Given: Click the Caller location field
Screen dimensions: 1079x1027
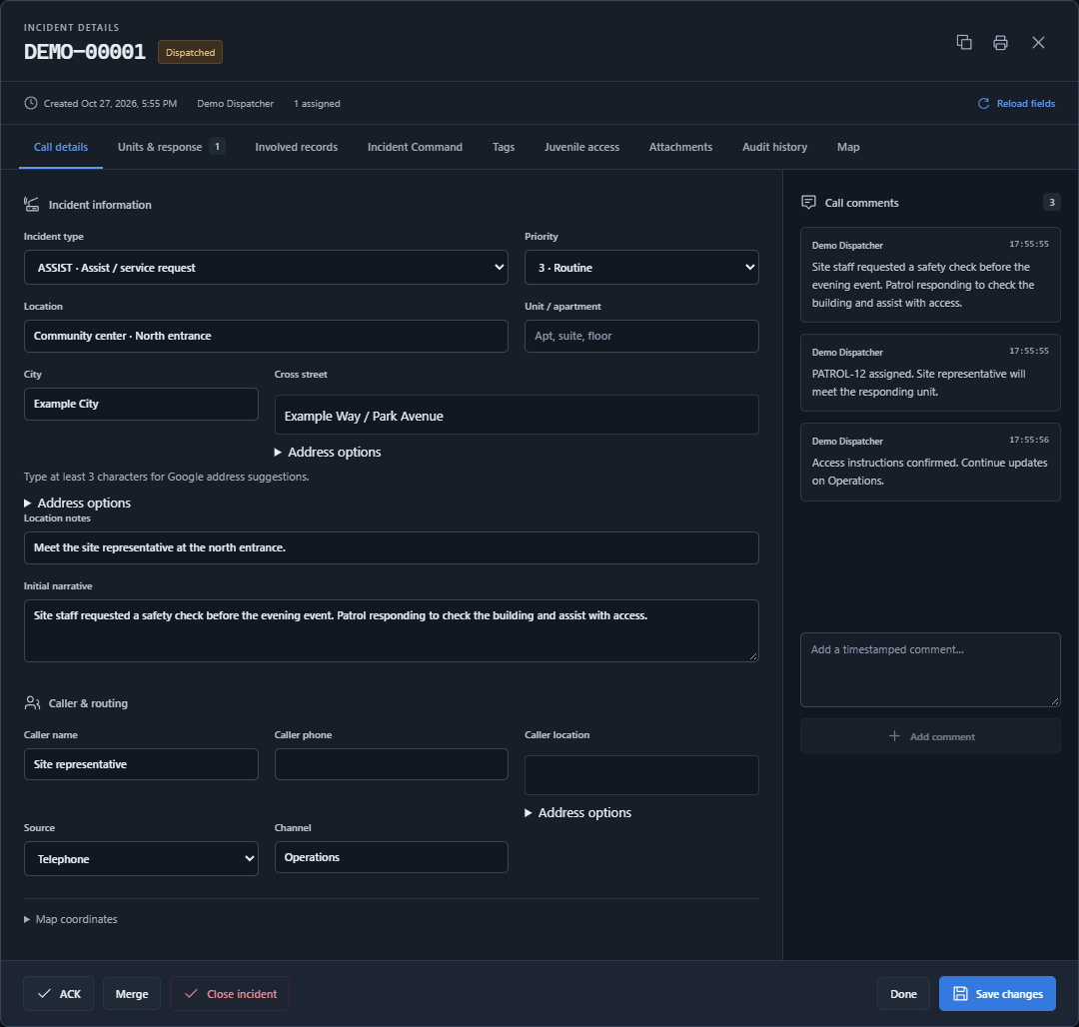Looking at the screenshot, I should click(641, 775).
